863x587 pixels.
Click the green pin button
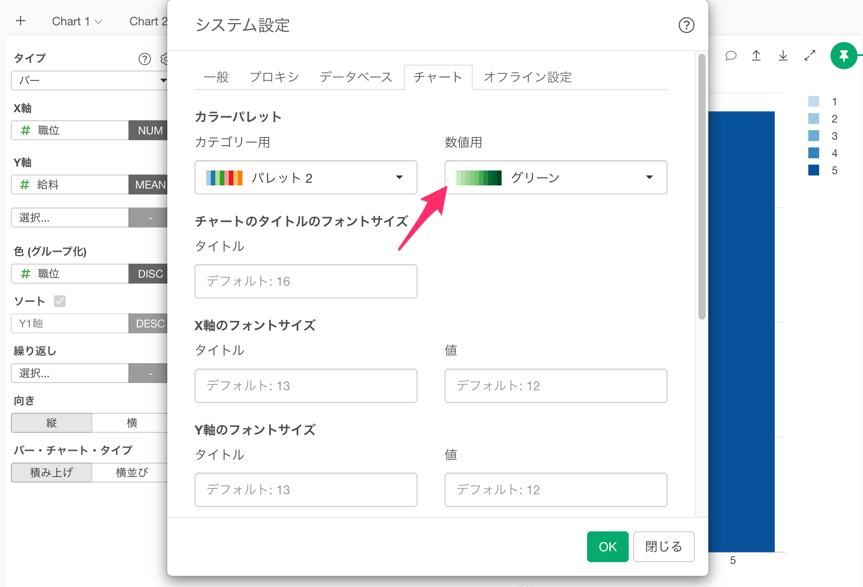pos(844,56)
